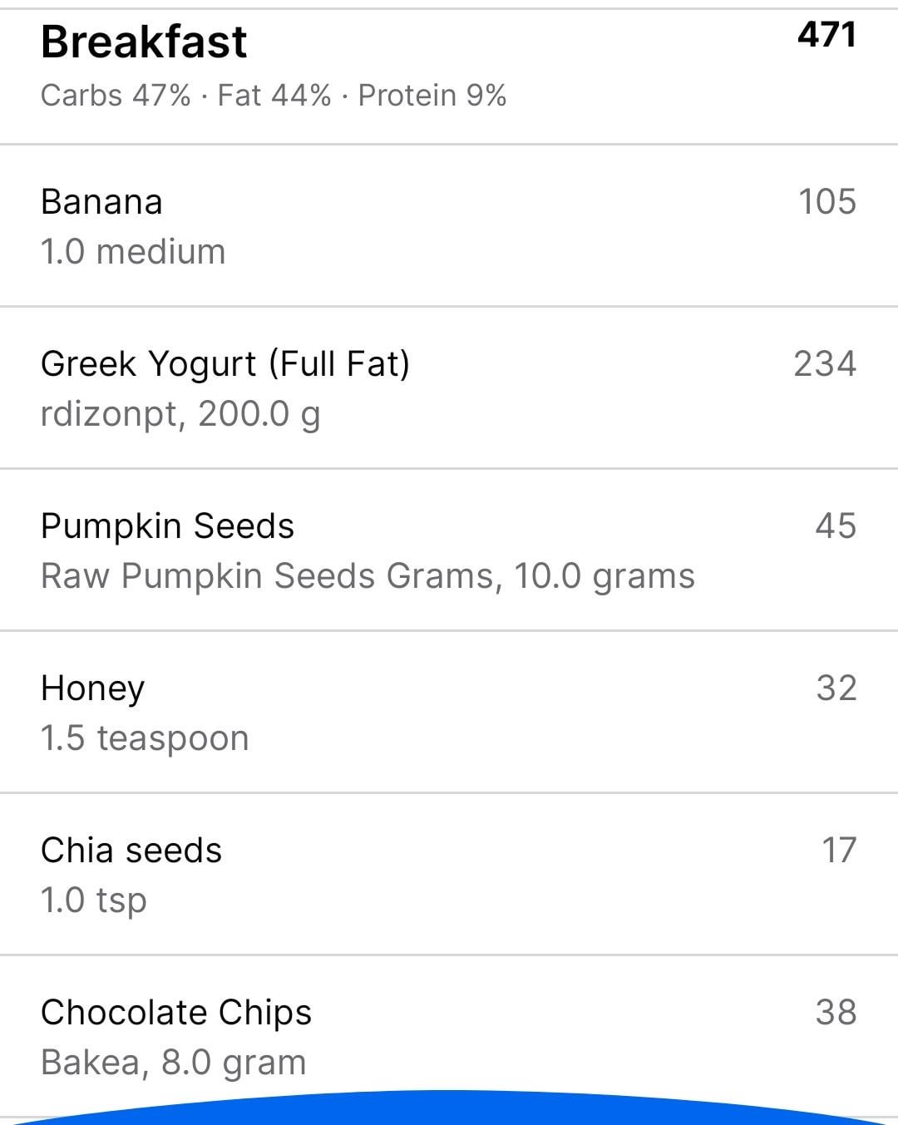Viewport: 898px width, 1125px height.
Task: Open the Banana food entry
Action: [x=449, y=225]
